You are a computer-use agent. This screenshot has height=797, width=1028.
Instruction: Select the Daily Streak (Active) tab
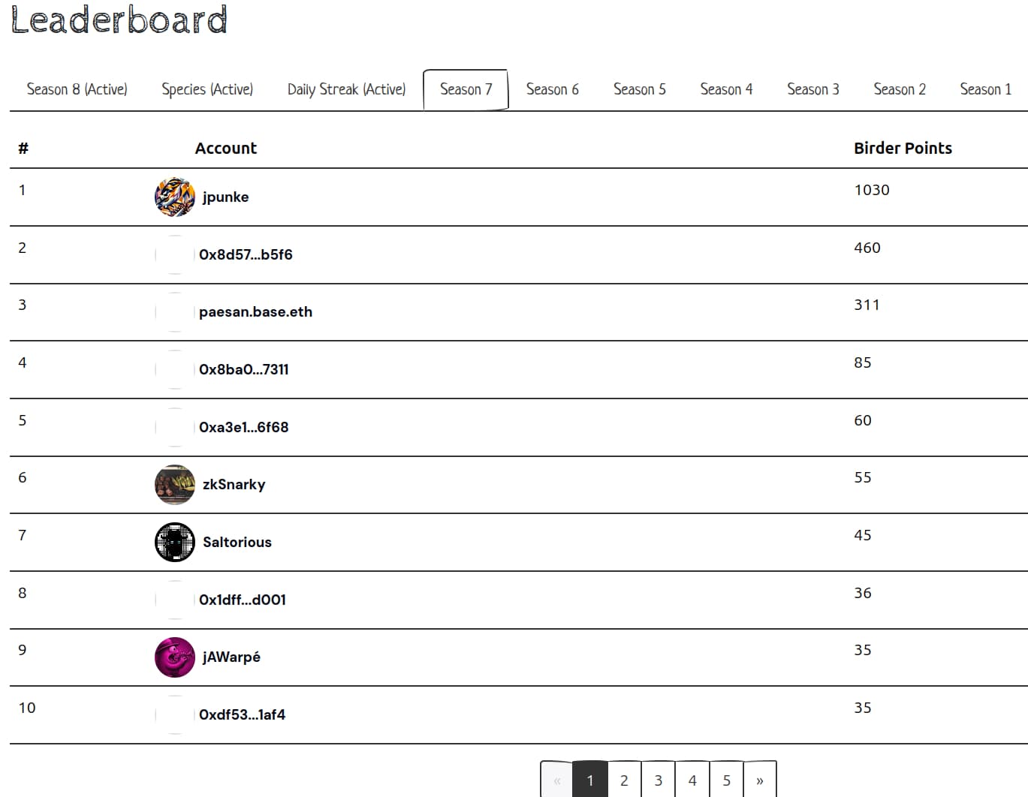346,89
